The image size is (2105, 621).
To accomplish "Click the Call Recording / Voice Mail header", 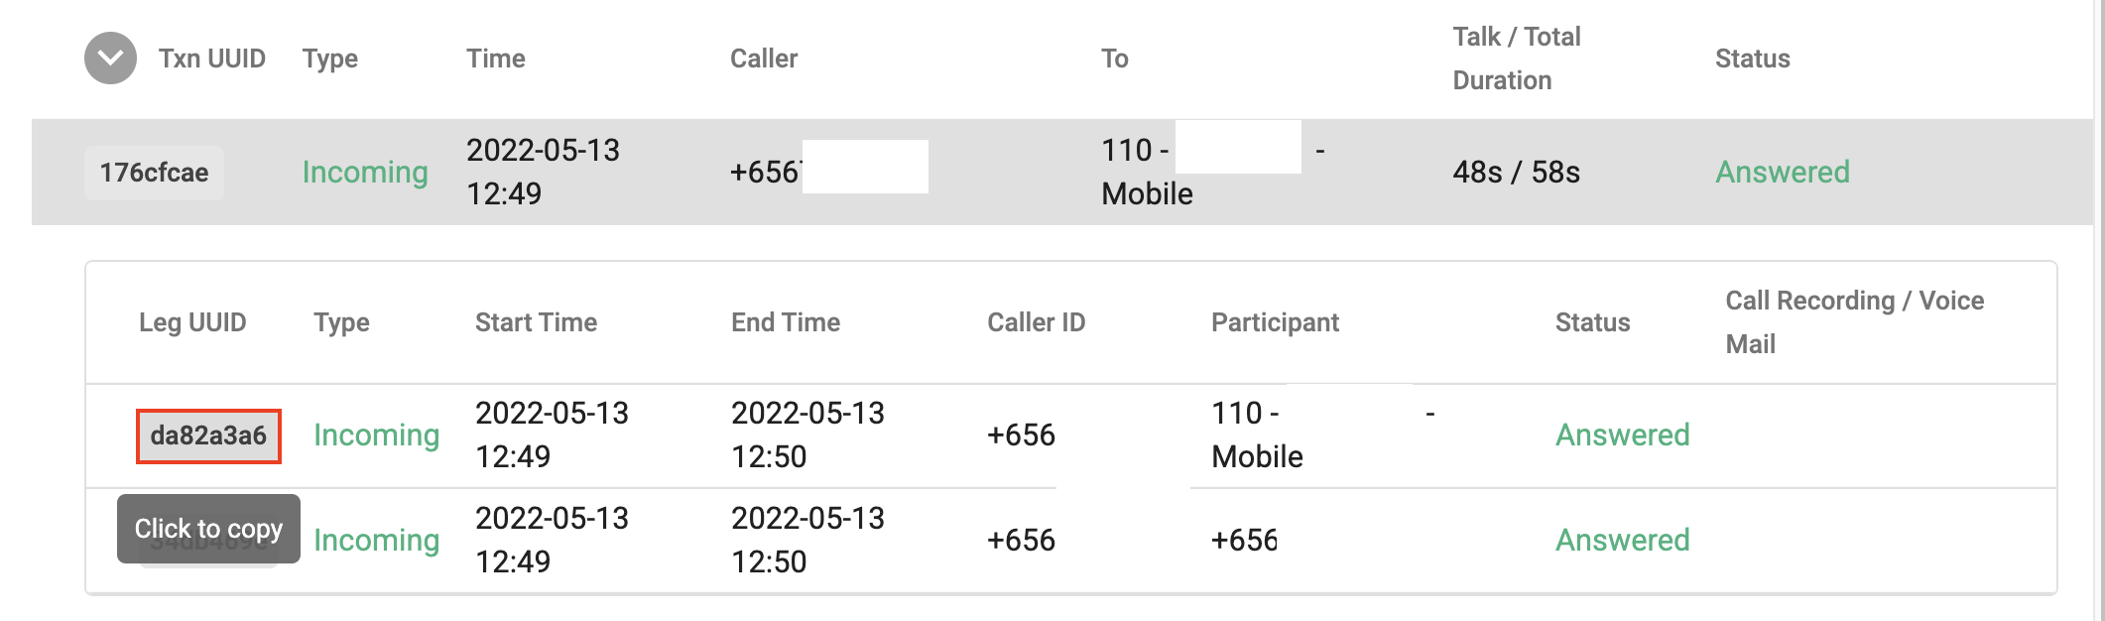I will coord(1855,322).
